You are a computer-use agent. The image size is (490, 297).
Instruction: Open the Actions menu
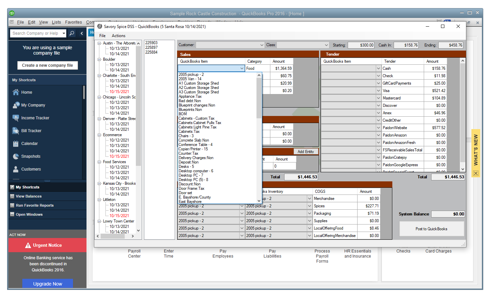tap(118, 36)
